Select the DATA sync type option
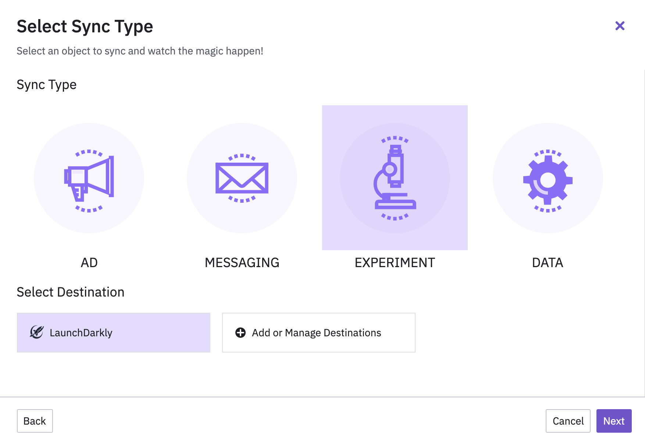The width and height of the screenshot is (645, 443). coord(548,178)
